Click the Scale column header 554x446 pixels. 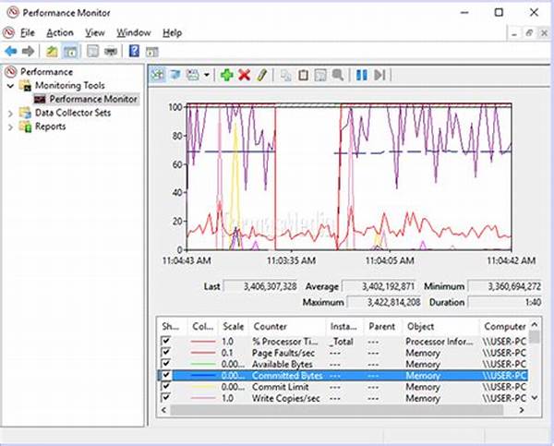(x=234, y=326)
